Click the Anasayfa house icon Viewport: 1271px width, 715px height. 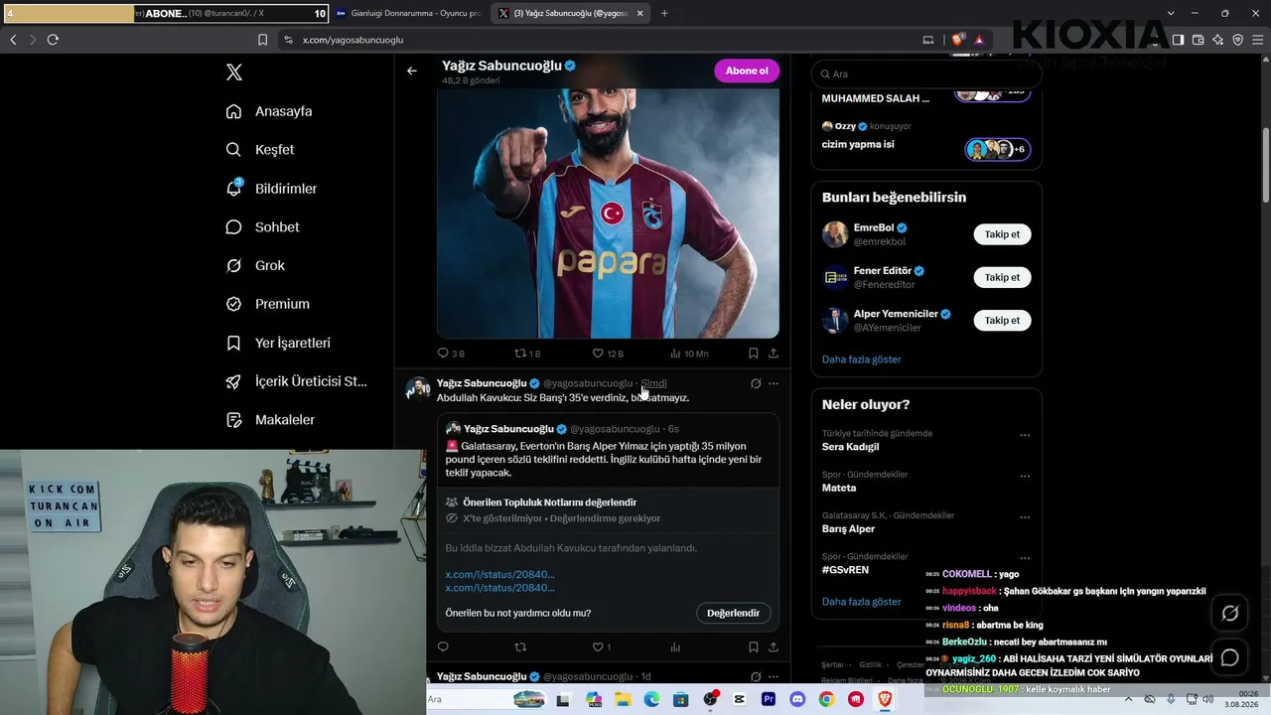click(x=233, y=111)
